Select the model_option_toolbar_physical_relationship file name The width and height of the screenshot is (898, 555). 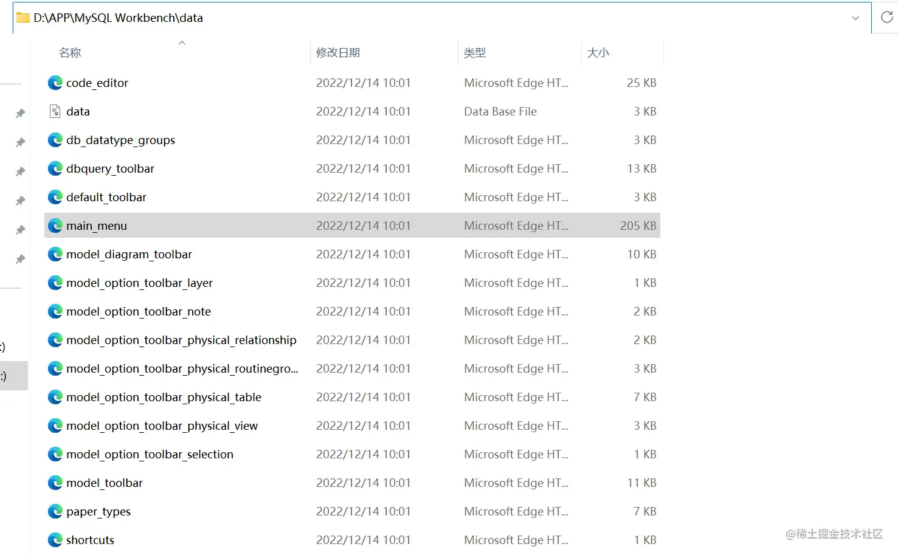[181, 340]
